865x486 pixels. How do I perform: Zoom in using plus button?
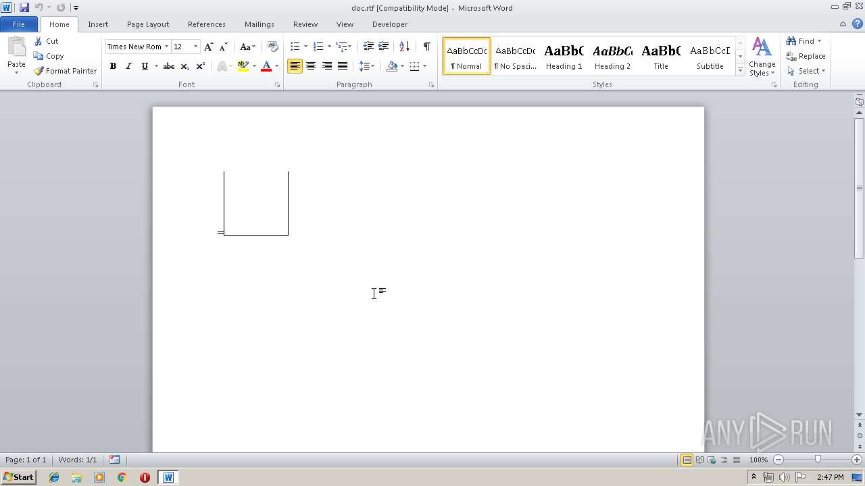[856, 460]
